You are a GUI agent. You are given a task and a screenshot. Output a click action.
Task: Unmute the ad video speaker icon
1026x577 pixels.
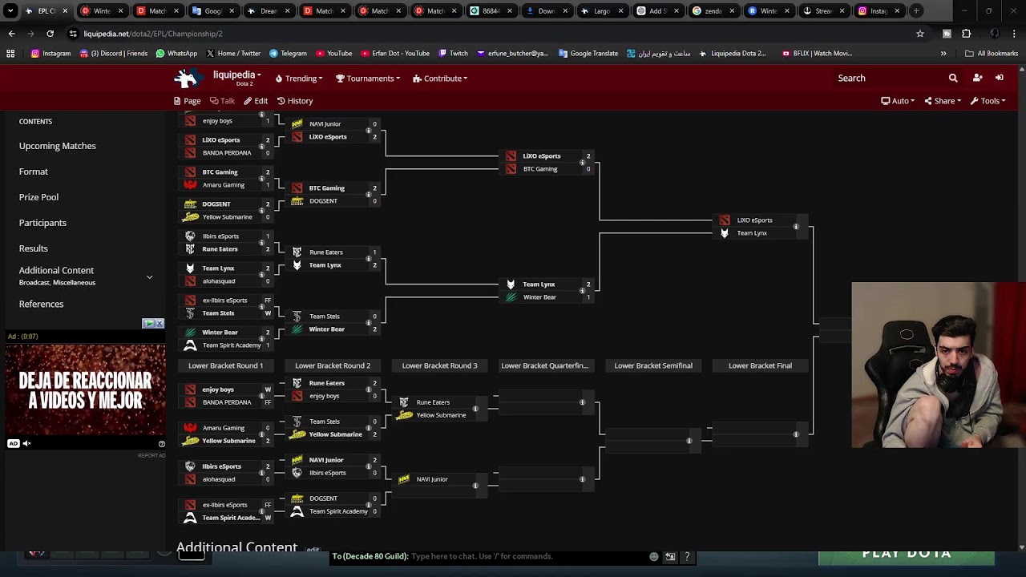[26, 443]
